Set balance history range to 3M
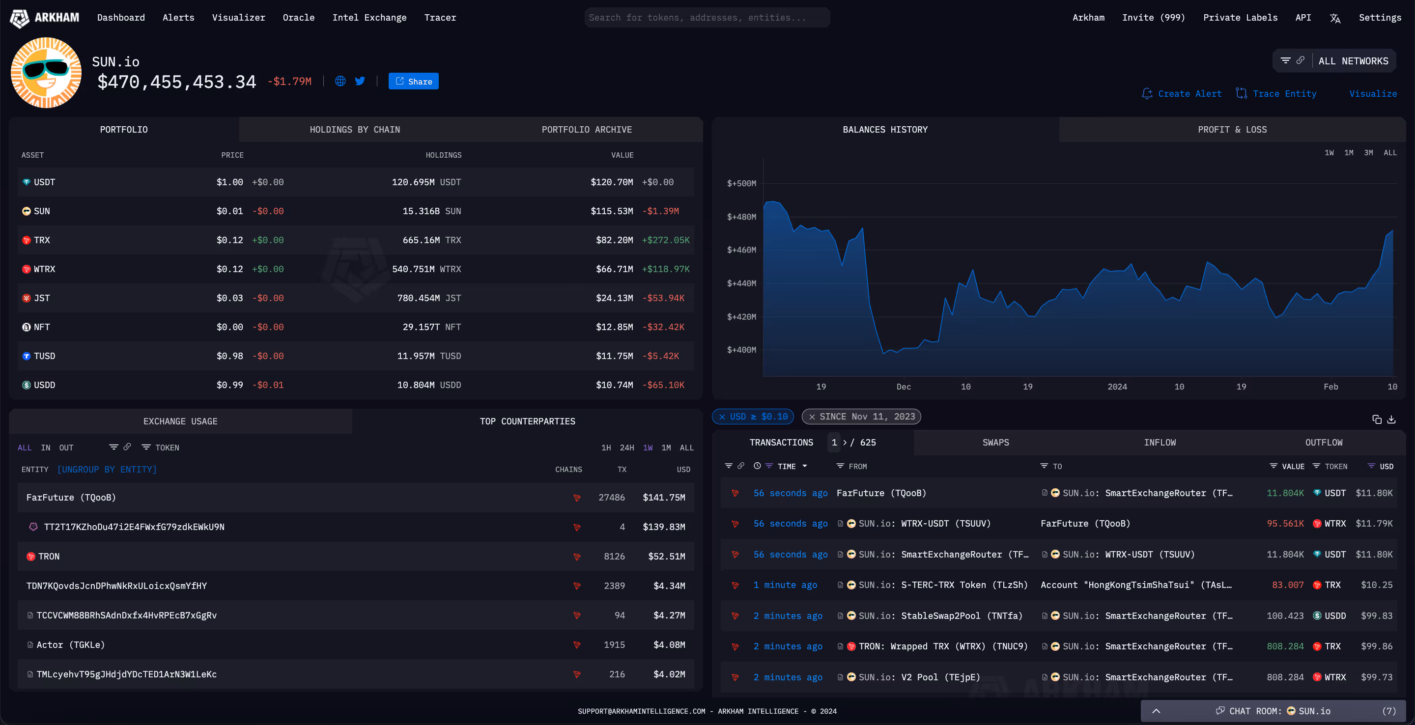 (1368, 153)
